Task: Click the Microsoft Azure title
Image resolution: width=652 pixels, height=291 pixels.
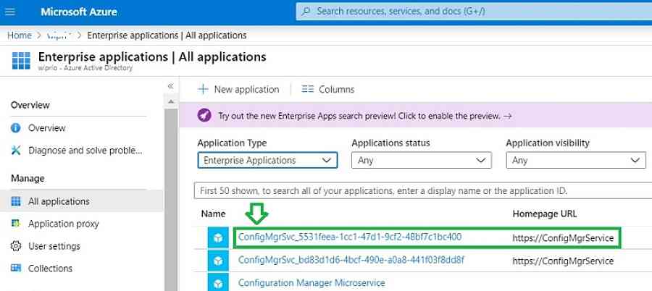Action: (79, 12)
